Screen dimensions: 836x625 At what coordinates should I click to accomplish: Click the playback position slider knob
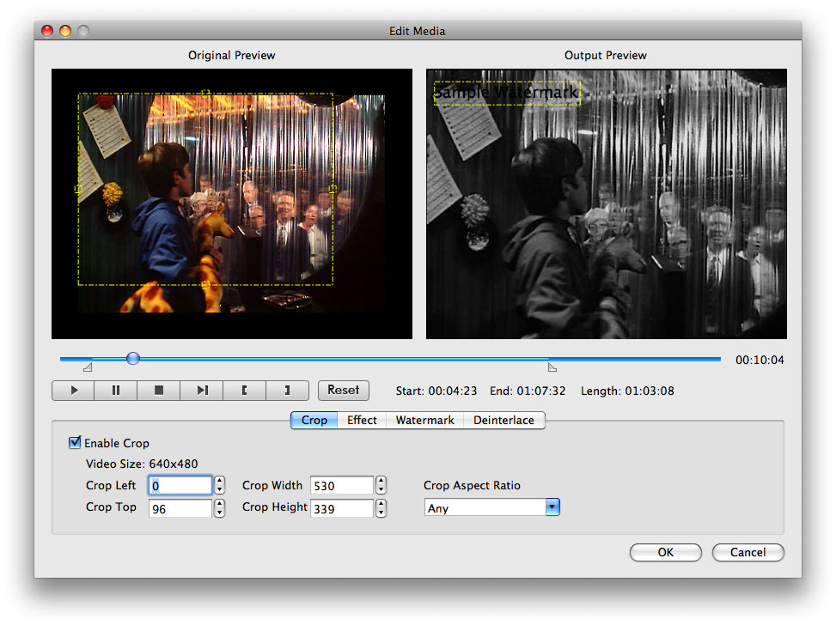(x=132, y=358)
